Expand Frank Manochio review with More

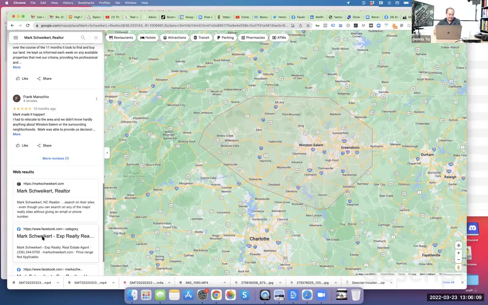click(x=17, y=134)
